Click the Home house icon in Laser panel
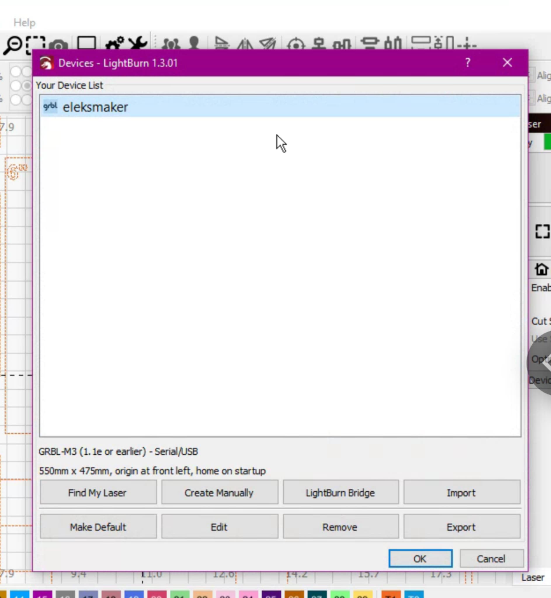 541,269
